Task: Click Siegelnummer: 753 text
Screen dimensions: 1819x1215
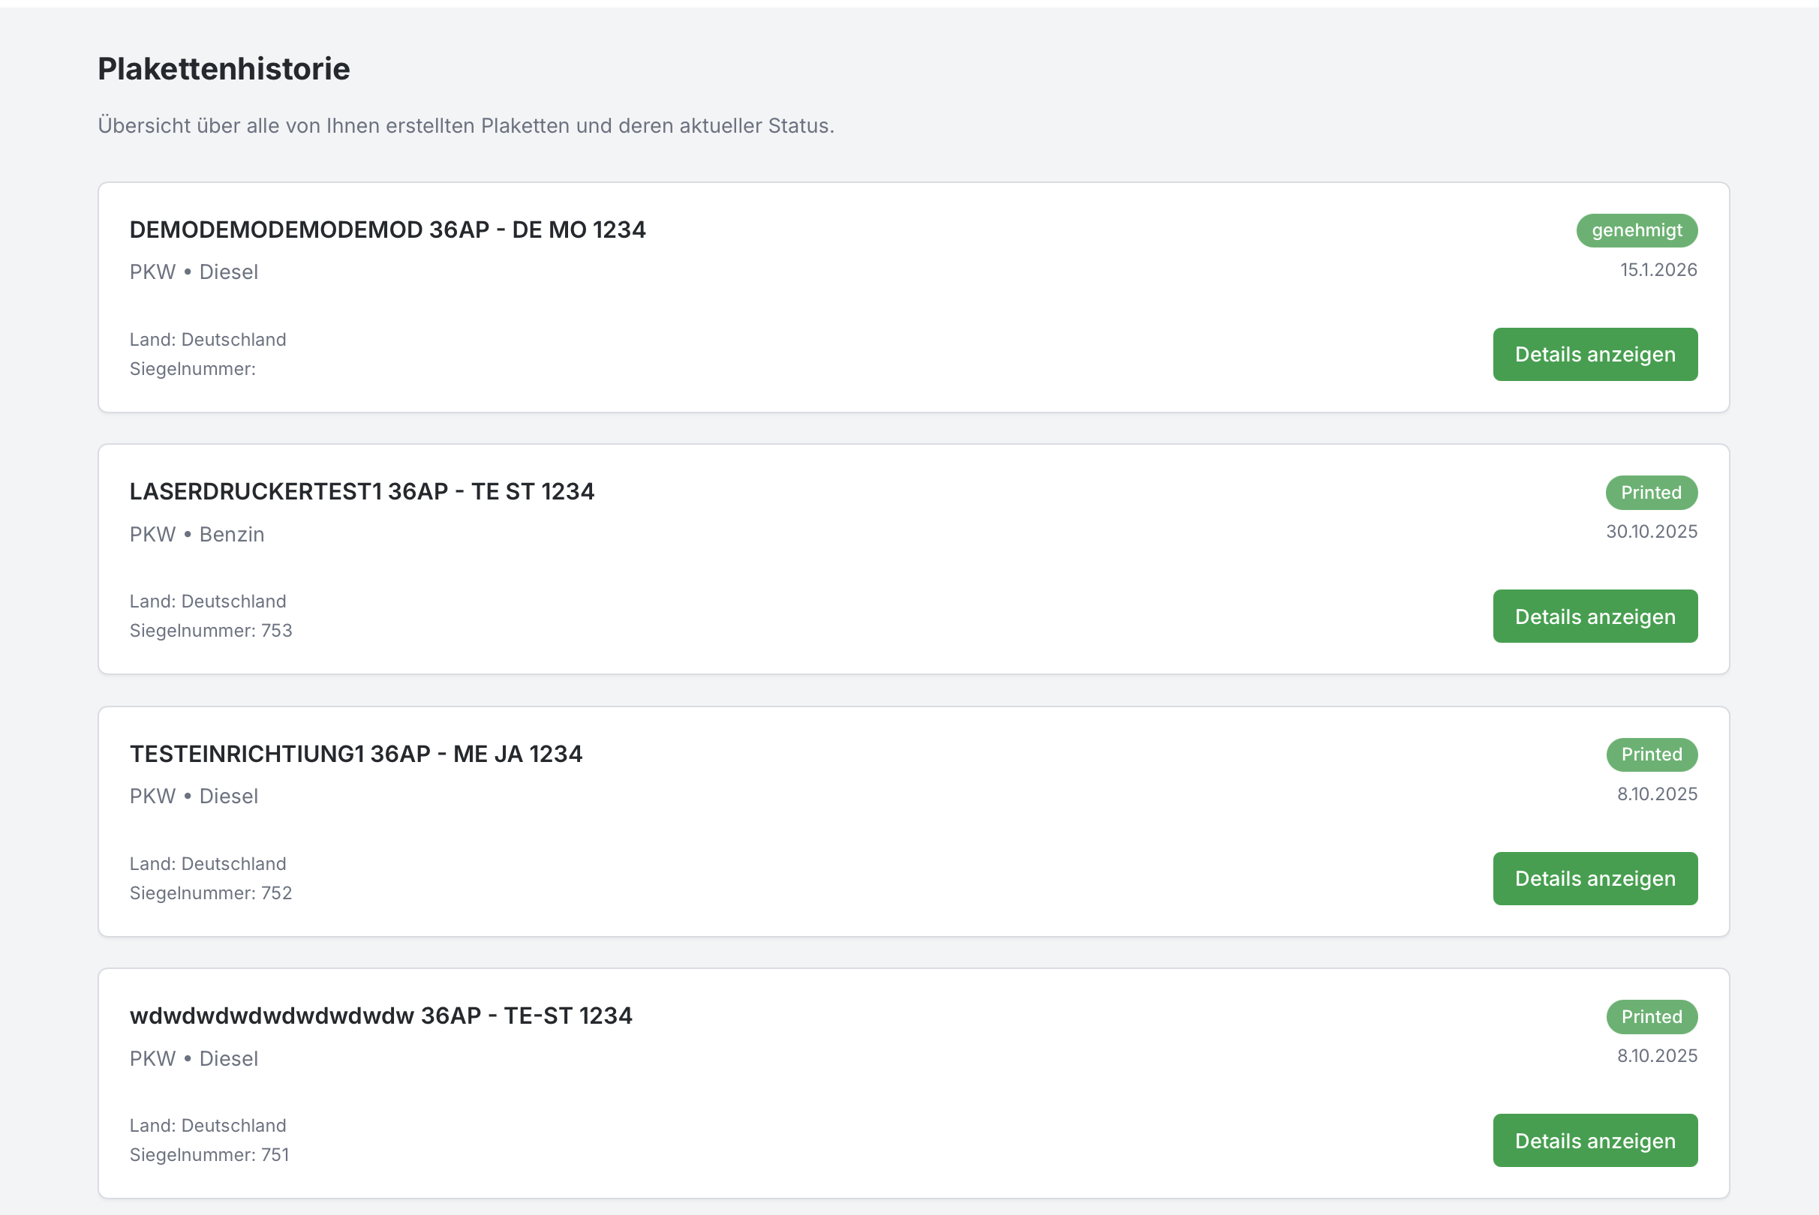Action: [210, 631]
